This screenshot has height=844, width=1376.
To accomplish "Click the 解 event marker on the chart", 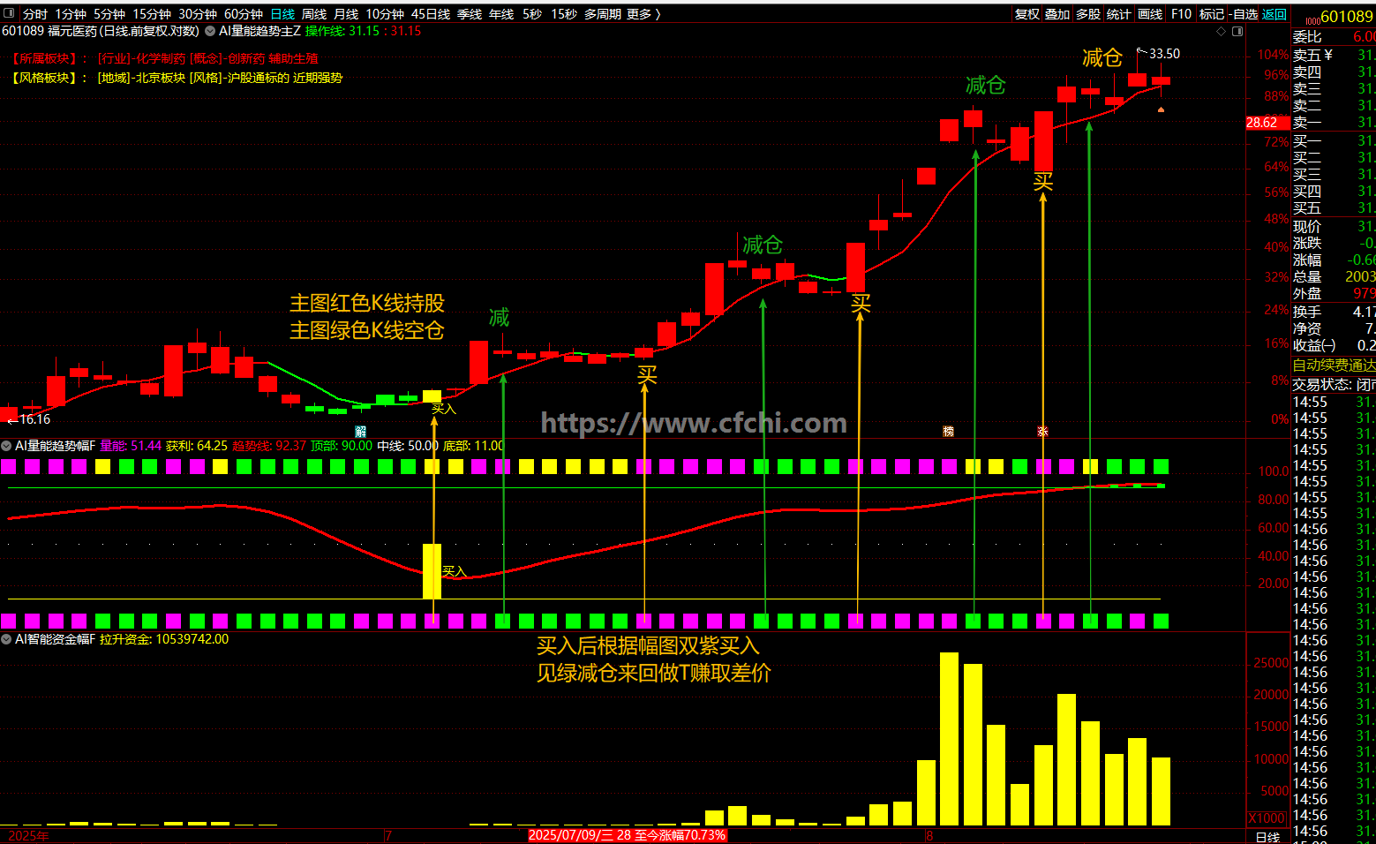I will 360,432.
